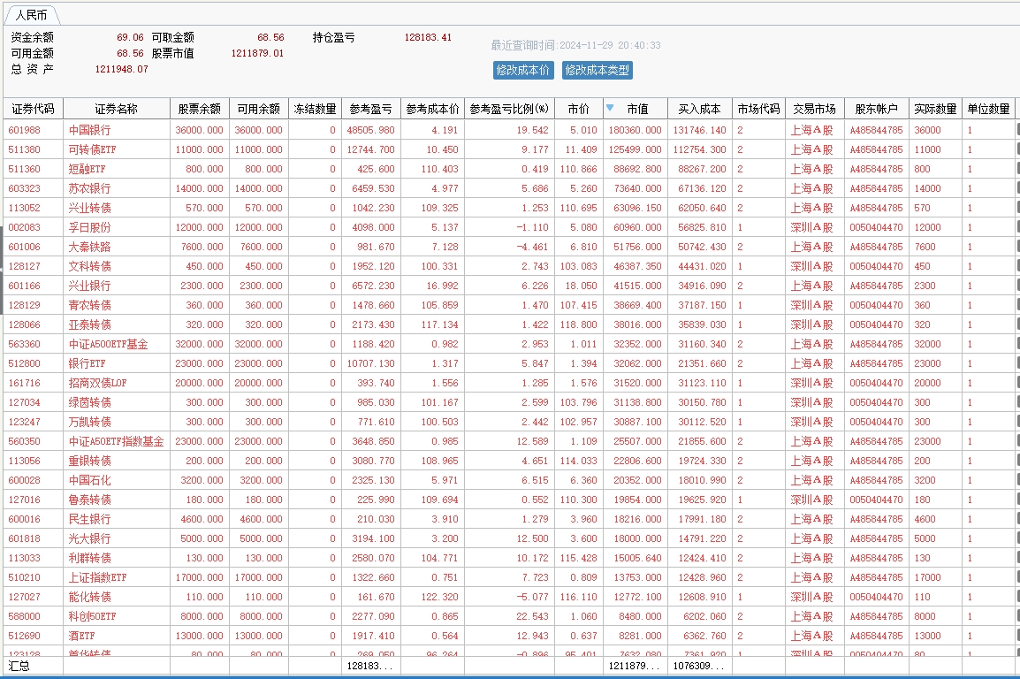Sort by the 证券代码 column header

[x=33, y=109]
